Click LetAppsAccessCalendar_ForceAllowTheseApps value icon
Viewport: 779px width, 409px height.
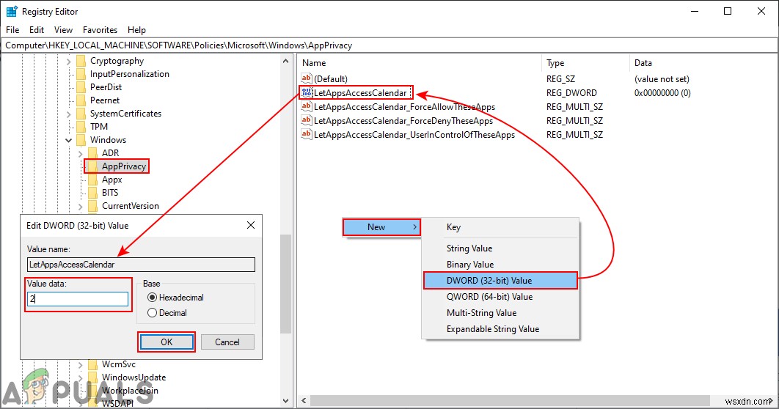[x=307, y=106]
